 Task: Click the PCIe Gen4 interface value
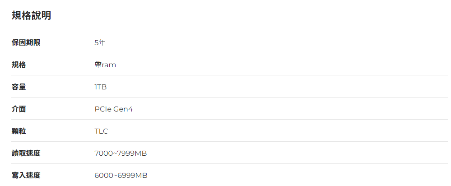(114, 109)
